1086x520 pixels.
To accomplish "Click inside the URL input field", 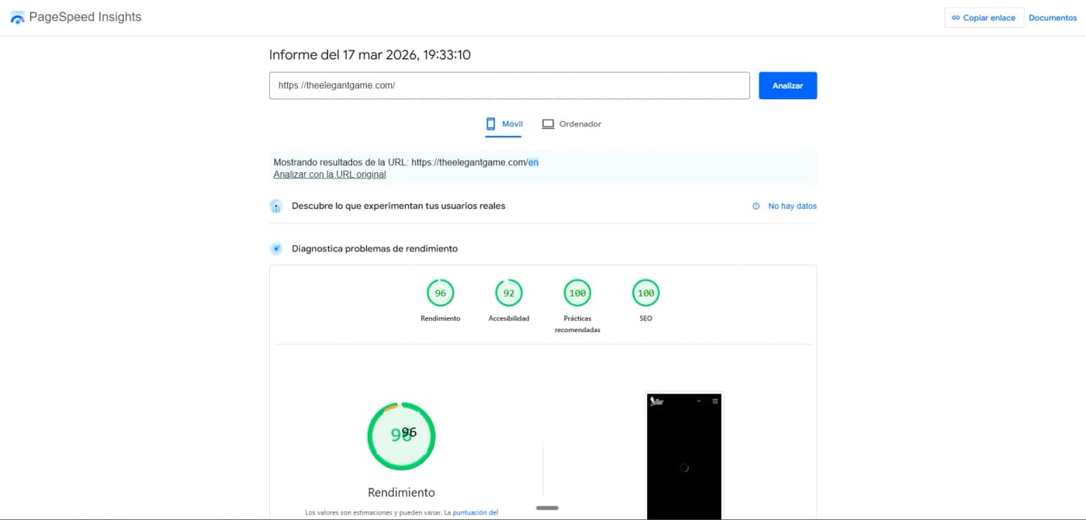I will [509, 85].
